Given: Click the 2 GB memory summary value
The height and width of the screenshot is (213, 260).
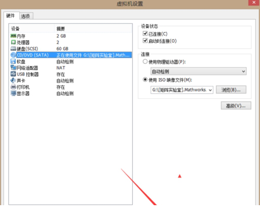Looking at the screenshot, I should pyautogui.click(x=61, y=36).
